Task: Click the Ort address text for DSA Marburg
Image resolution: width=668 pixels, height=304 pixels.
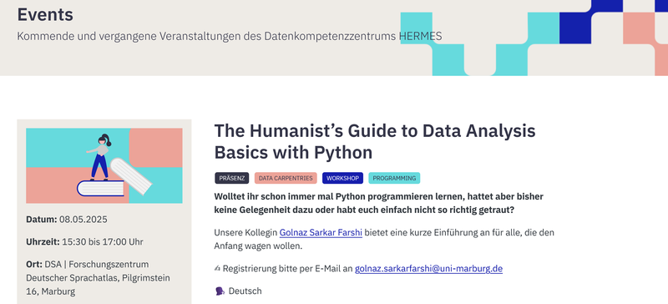Action: coord(98,278)
